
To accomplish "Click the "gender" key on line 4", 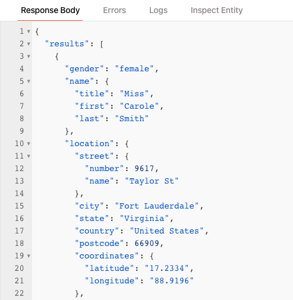I will (84, 69).
